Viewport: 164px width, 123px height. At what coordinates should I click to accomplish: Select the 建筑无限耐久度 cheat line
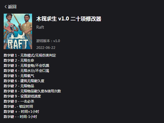[x=24, y=81]
